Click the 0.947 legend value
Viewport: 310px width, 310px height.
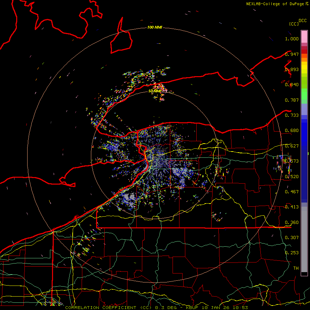(292, 54)
